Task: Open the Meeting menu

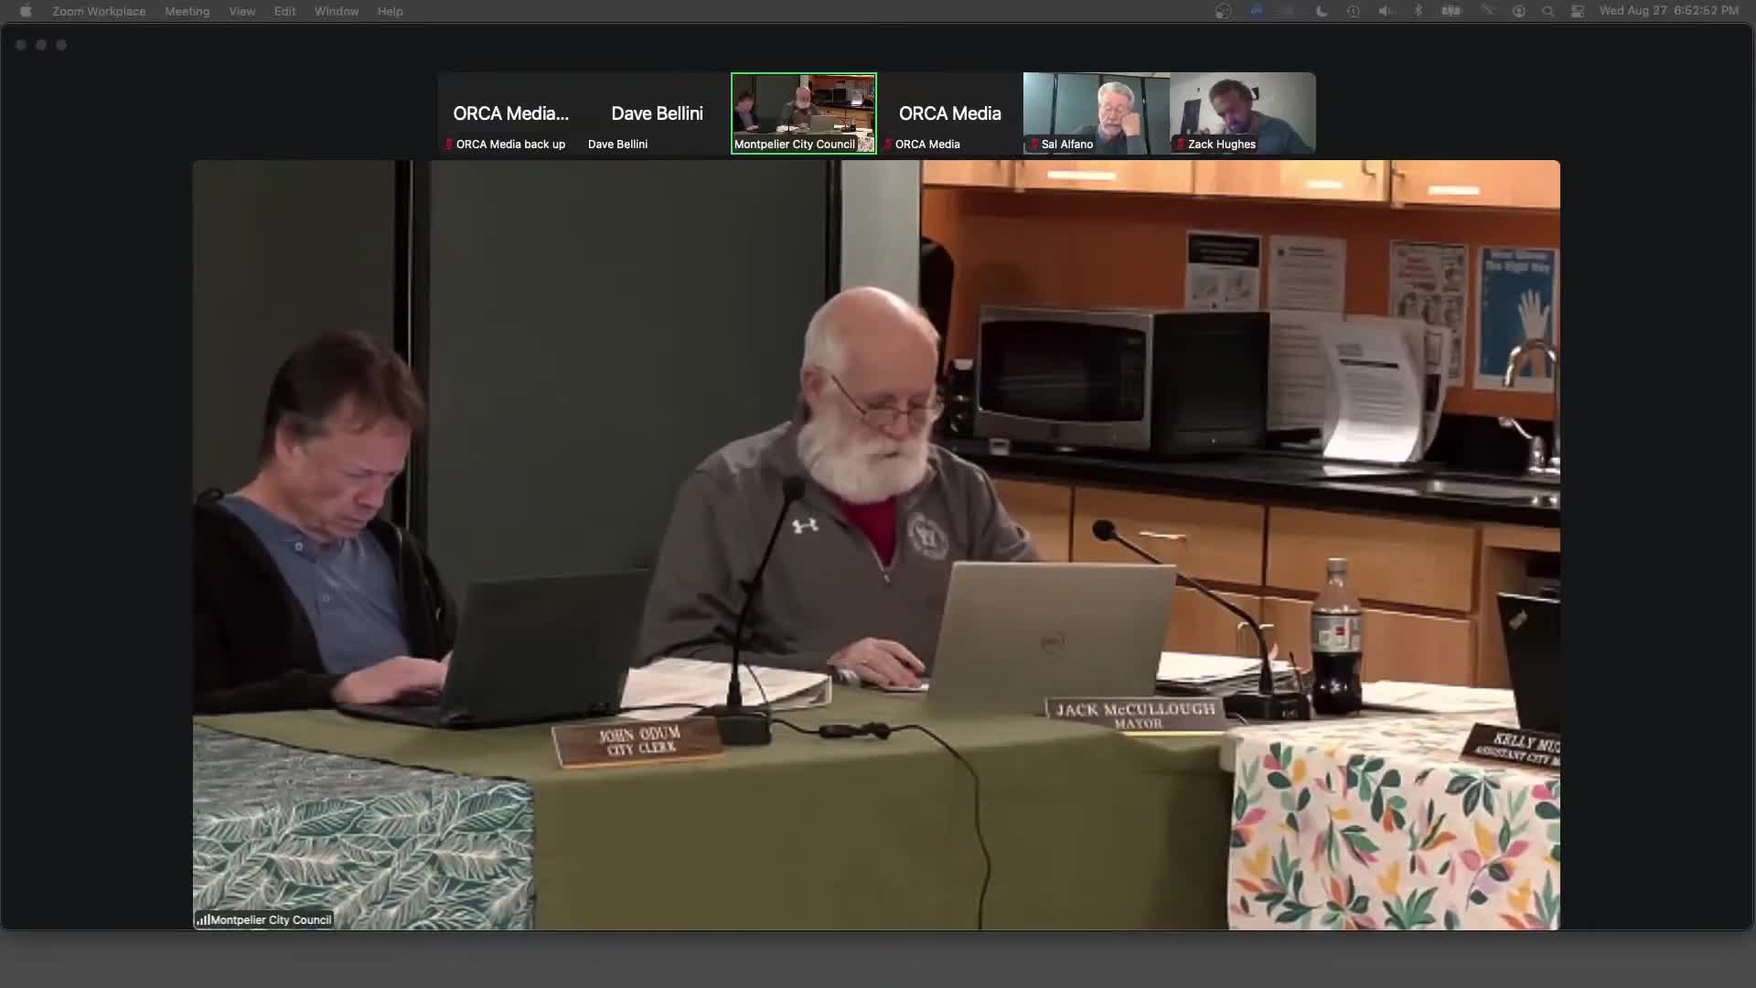Action: click(x=187, y=11)
